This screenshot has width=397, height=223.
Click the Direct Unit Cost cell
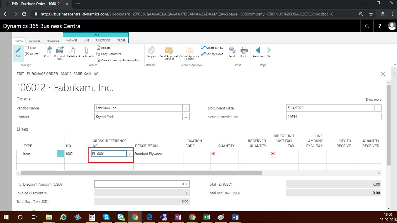coord(284,154)
